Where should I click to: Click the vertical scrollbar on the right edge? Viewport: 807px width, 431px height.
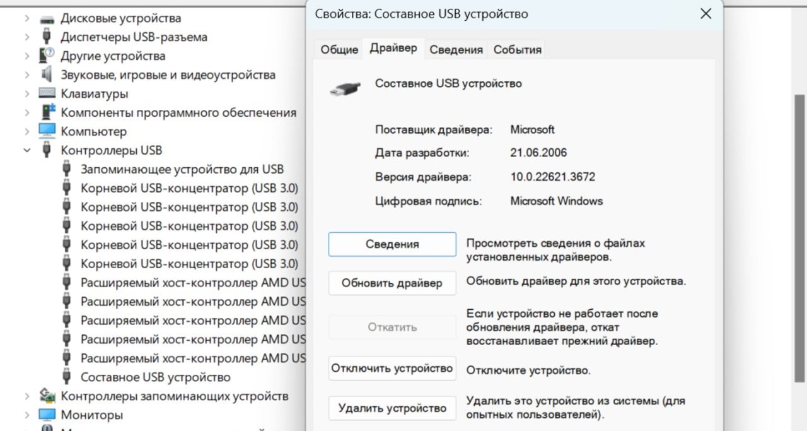tap(799, 239)
